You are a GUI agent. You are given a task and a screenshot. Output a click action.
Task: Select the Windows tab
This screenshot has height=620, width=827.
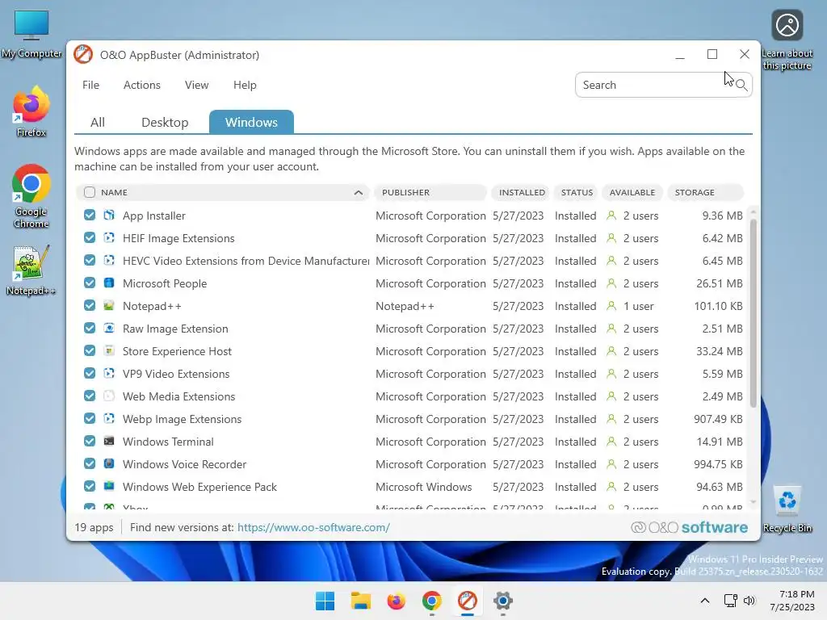coord(251,123)
